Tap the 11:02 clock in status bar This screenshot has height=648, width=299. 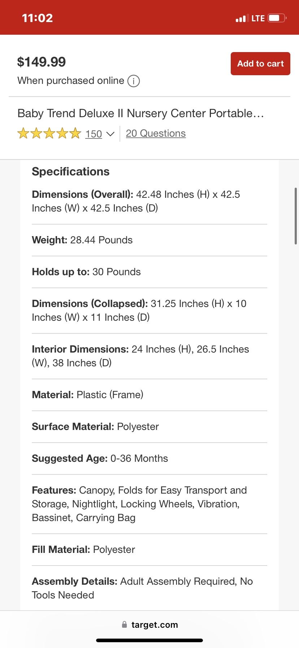coord(38,18)
